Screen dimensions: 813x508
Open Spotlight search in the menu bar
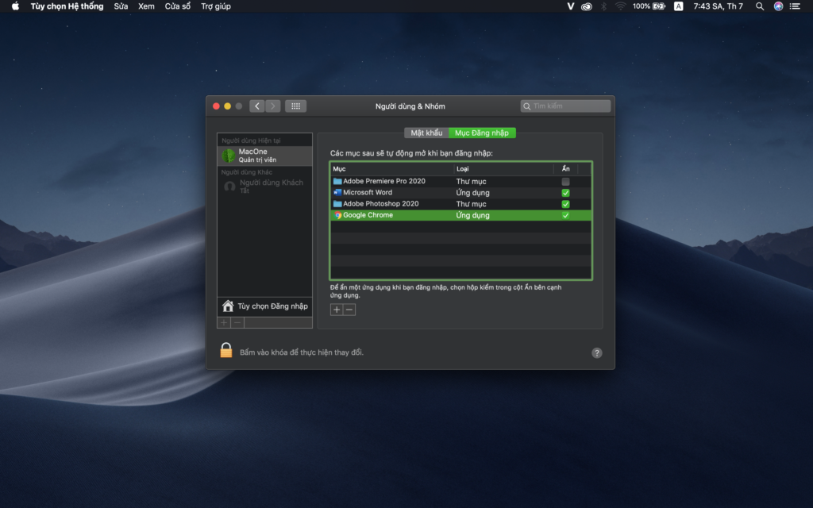760,6
